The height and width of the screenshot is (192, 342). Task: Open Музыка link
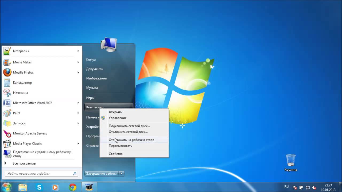click(x=92, y=88)
